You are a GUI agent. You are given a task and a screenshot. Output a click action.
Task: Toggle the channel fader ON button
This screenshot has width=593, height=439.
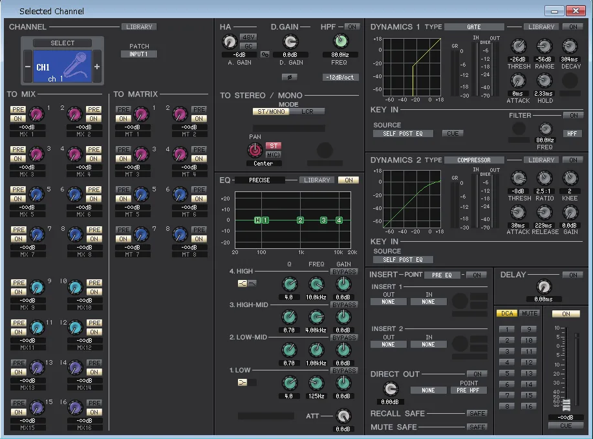566,314
